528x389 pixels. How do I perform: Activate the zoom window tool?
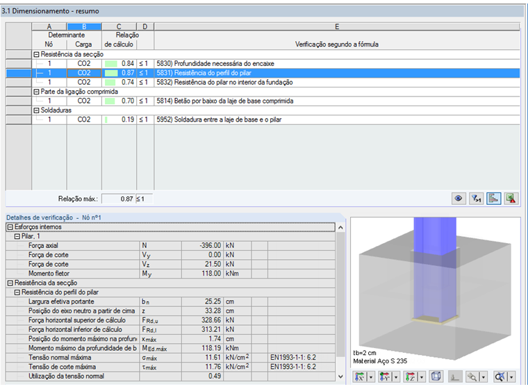coord(472,377)
